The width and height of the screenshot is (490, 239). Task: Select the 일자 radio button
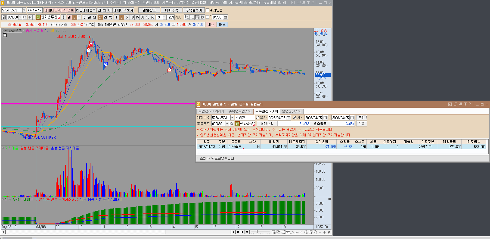258,118
